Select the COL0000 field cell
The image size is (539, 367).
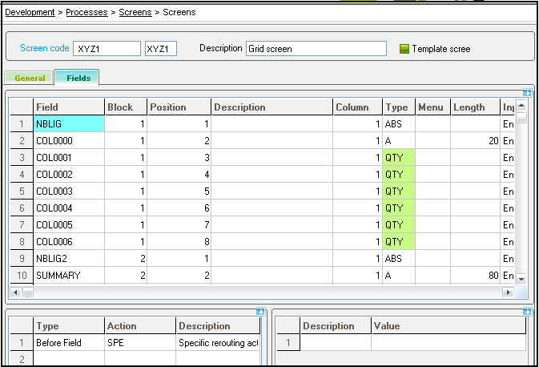point(69,141)
